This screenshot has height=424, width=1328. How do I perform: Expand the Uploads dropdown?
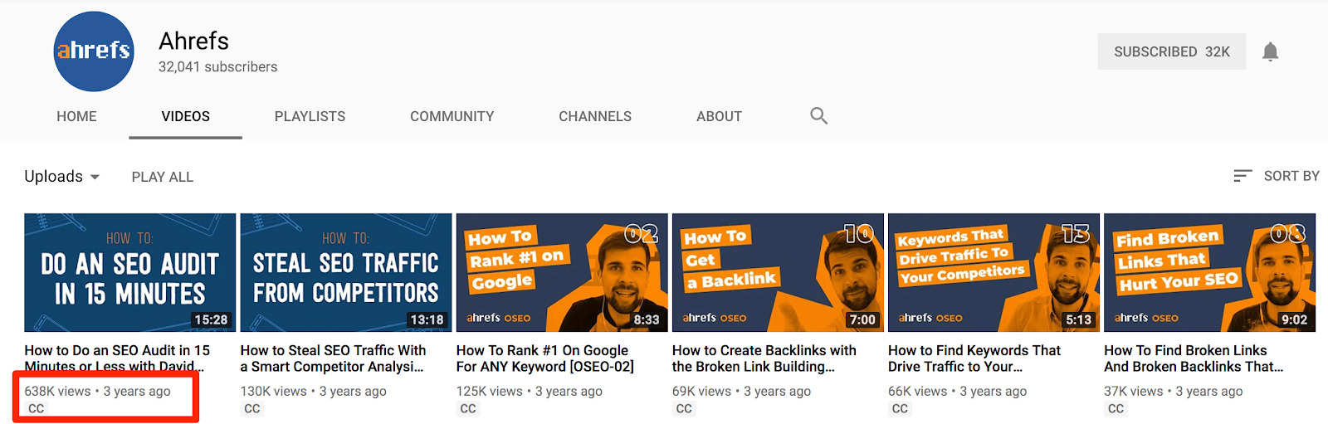coord(62,177)
